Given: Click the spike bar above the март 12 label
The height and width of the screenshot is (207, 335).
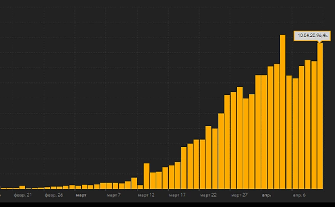Looking at the screenshot, I should (x=146, y=176).
